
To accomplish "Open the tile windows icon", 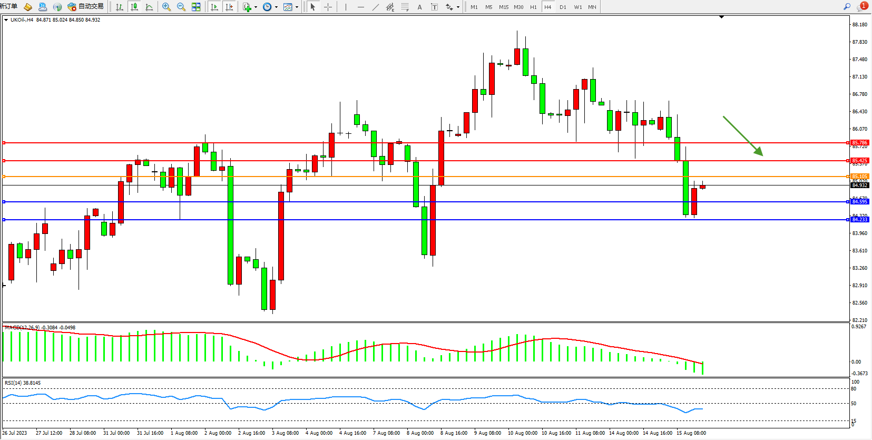I will (x=196, y=7).
